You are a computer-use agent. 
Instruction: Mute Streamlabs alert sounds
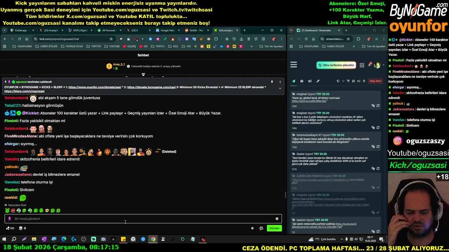pos(358,81)
